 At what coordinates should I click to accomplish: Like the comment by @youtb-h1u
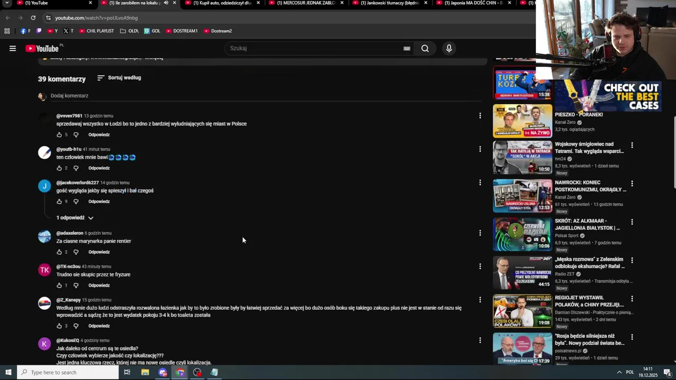click(59, 168)
